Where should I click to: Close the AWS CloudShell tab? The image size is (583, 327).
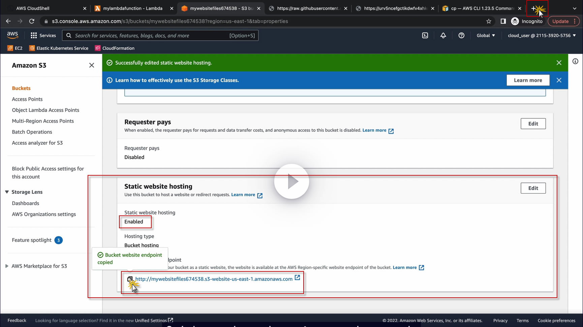tap(85, 8)
